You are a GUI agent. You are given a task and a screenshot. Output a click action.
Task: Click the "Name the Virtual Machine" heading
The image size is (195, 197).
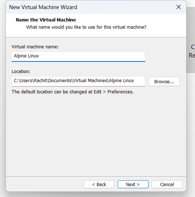(46, 20)
